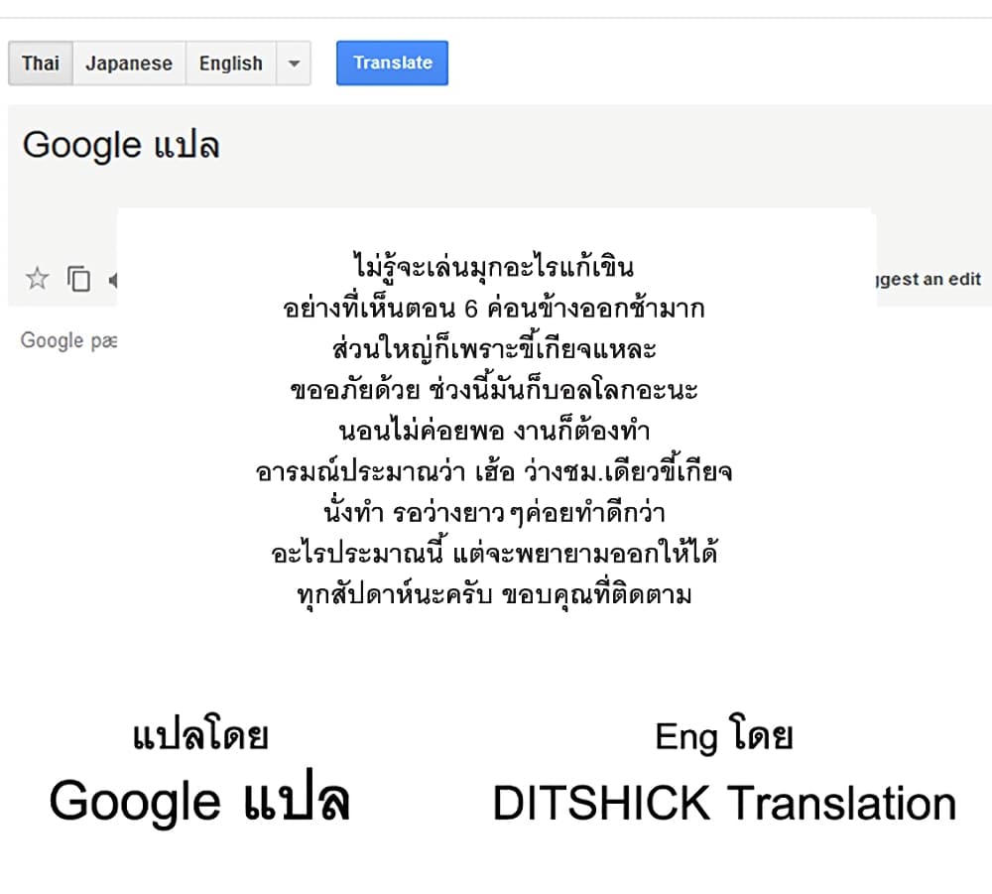
Task: Click the partially hidden speaker icon
Action: [x=112, y=280]
